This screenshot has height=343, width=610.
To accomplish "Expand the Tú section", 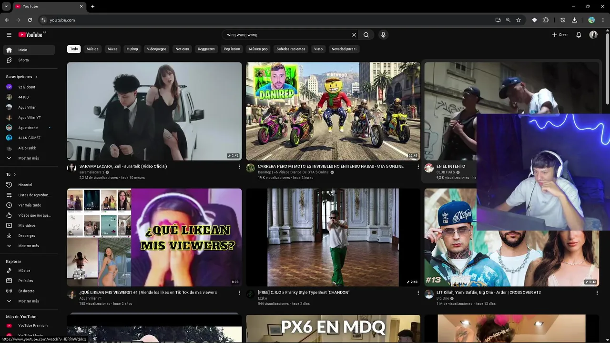I will [x=11, y=175].
